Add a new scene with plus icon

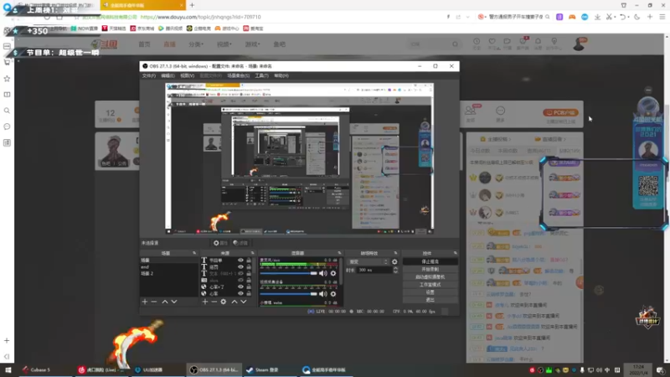[144, 302]
